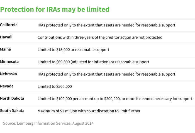Click the Minnesota row heading
The image size is (195, 133).
click(9, 62)
